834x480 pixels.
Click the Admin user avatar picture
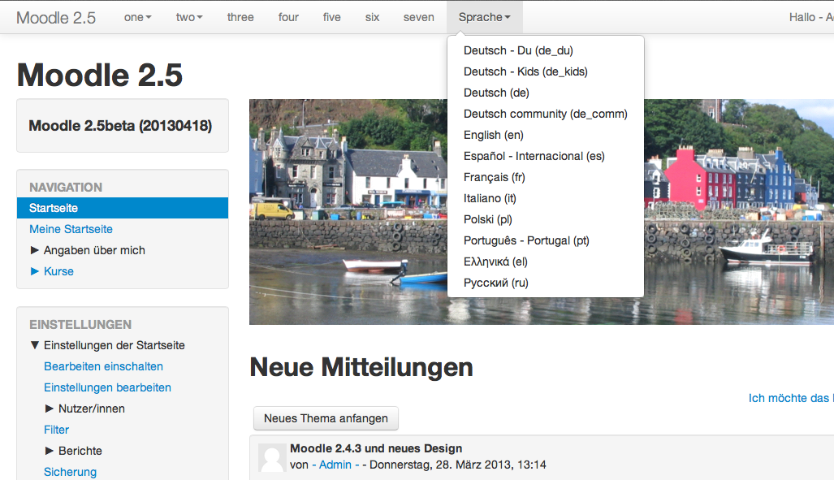click(272, 457)
